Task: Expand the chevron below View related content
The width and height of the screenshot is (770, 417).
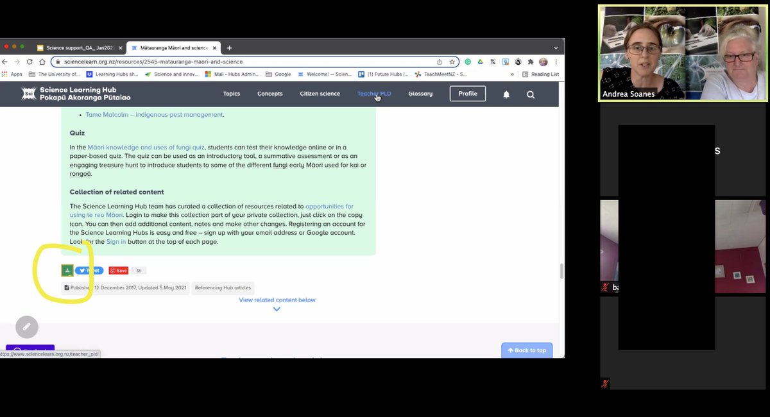Action: tap(277, 309)
